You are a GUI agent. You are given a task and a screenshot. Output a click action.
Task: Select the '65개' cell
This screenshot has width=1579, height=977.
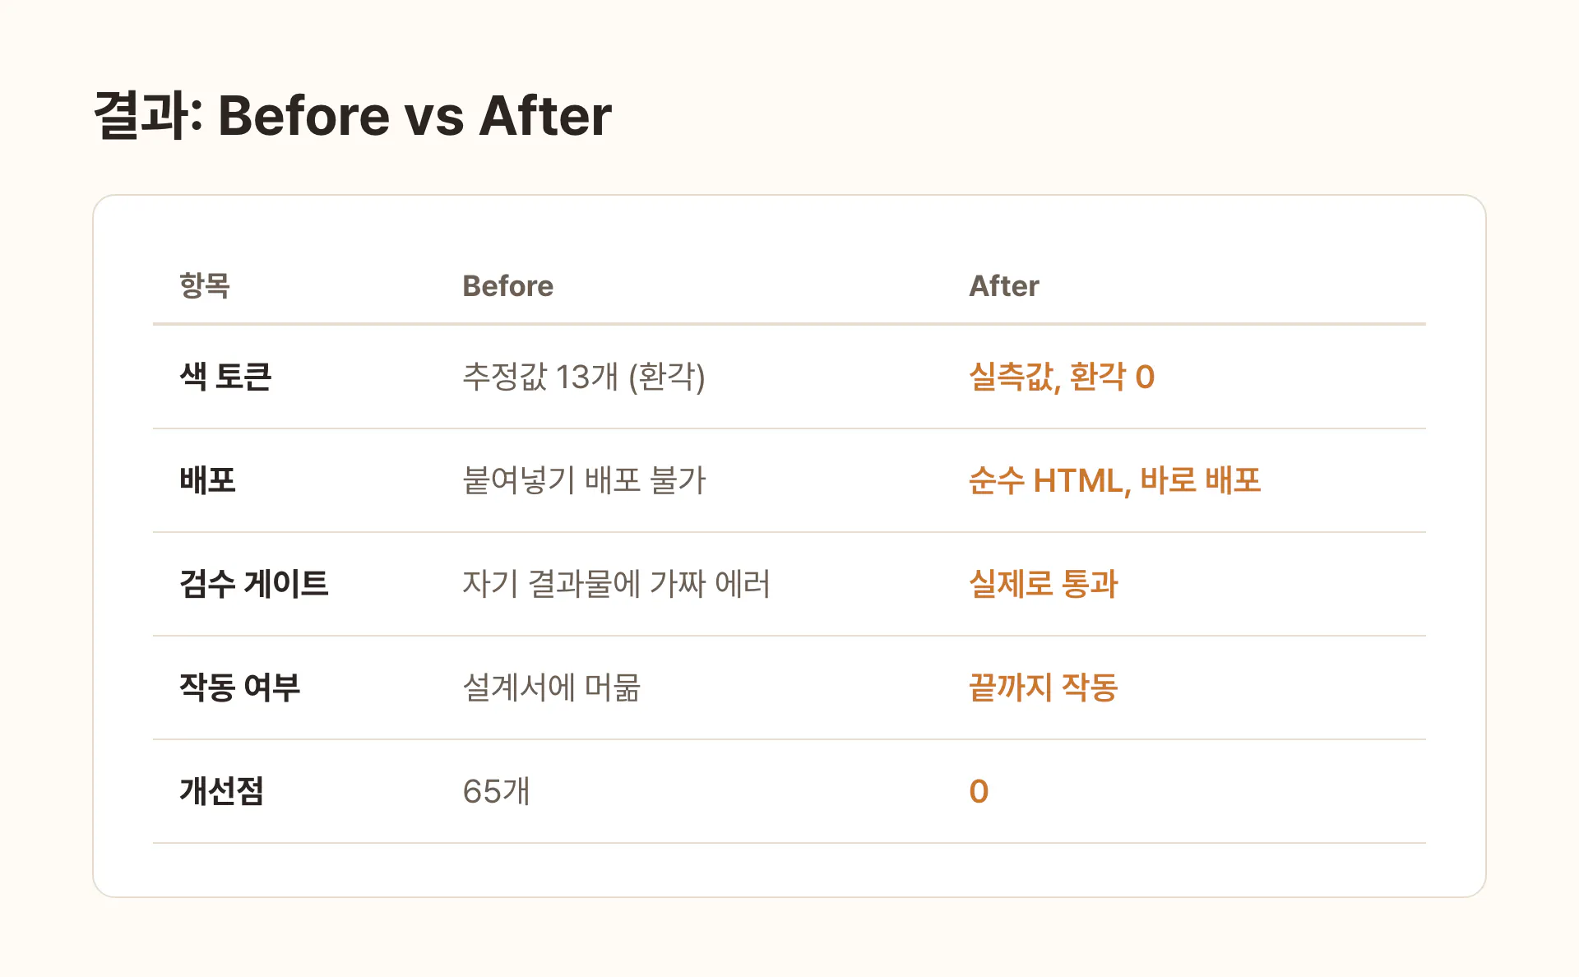tap(496, 791)
